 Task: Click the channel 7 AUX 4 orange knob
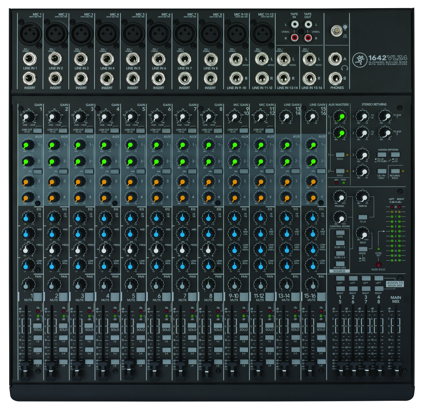click(182, 198)
